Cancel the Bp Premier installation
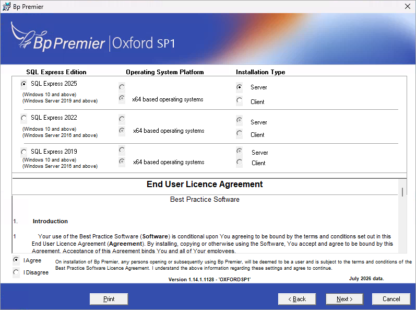 coord(391,299)
